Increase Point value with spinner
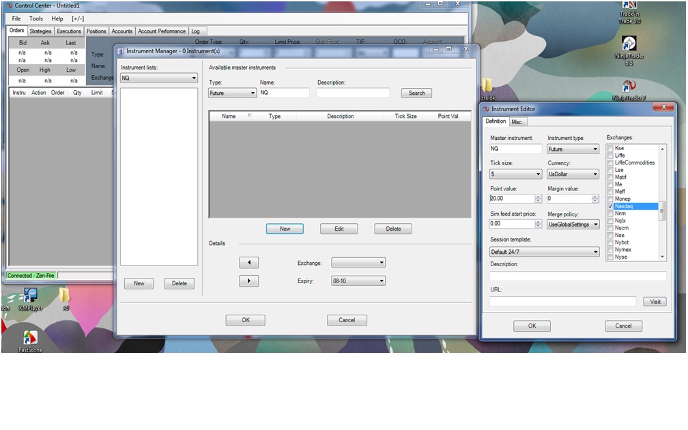 539,197
